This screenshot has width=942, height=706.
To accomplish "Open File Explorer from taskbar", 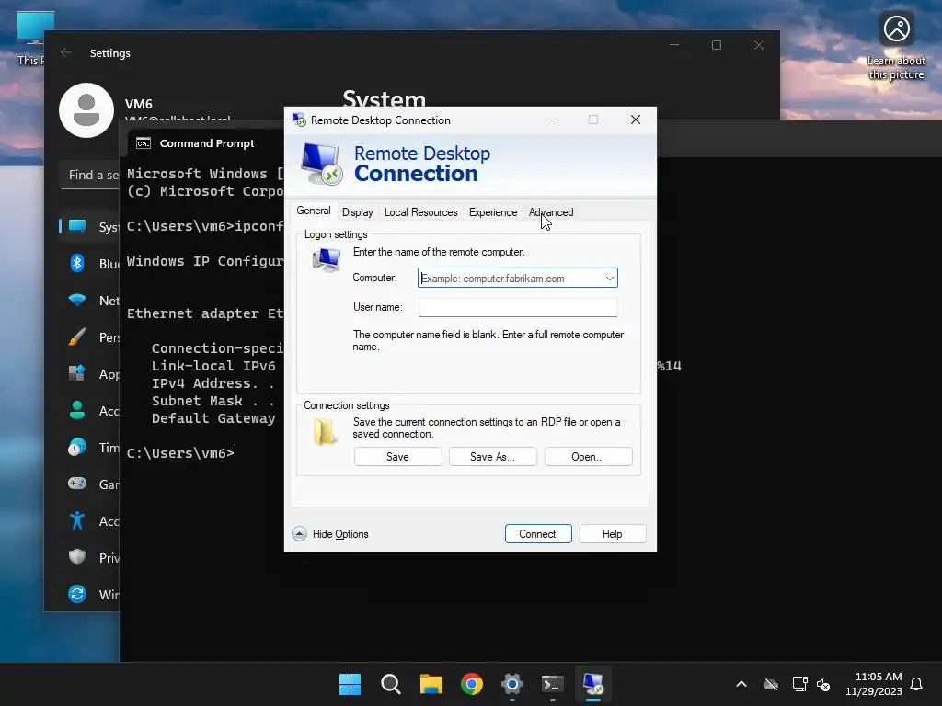I will [x=431, y=684].
